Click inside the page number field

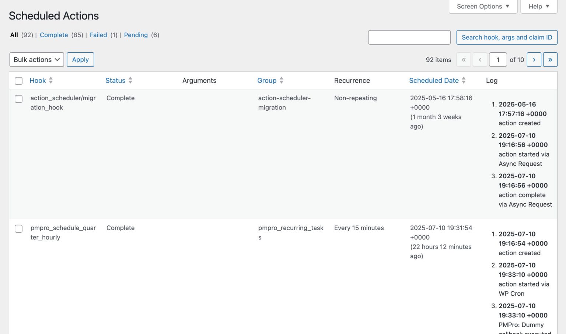coord(498,59)
